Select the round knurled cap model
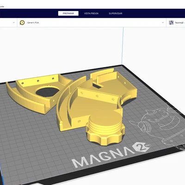The height and width of the screenshot is (185, 185). coord(105,128)
